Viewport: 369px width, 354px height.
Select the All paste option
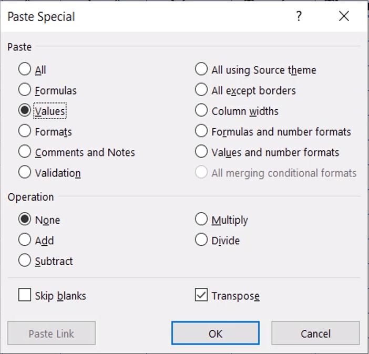[x=25, y=69]
